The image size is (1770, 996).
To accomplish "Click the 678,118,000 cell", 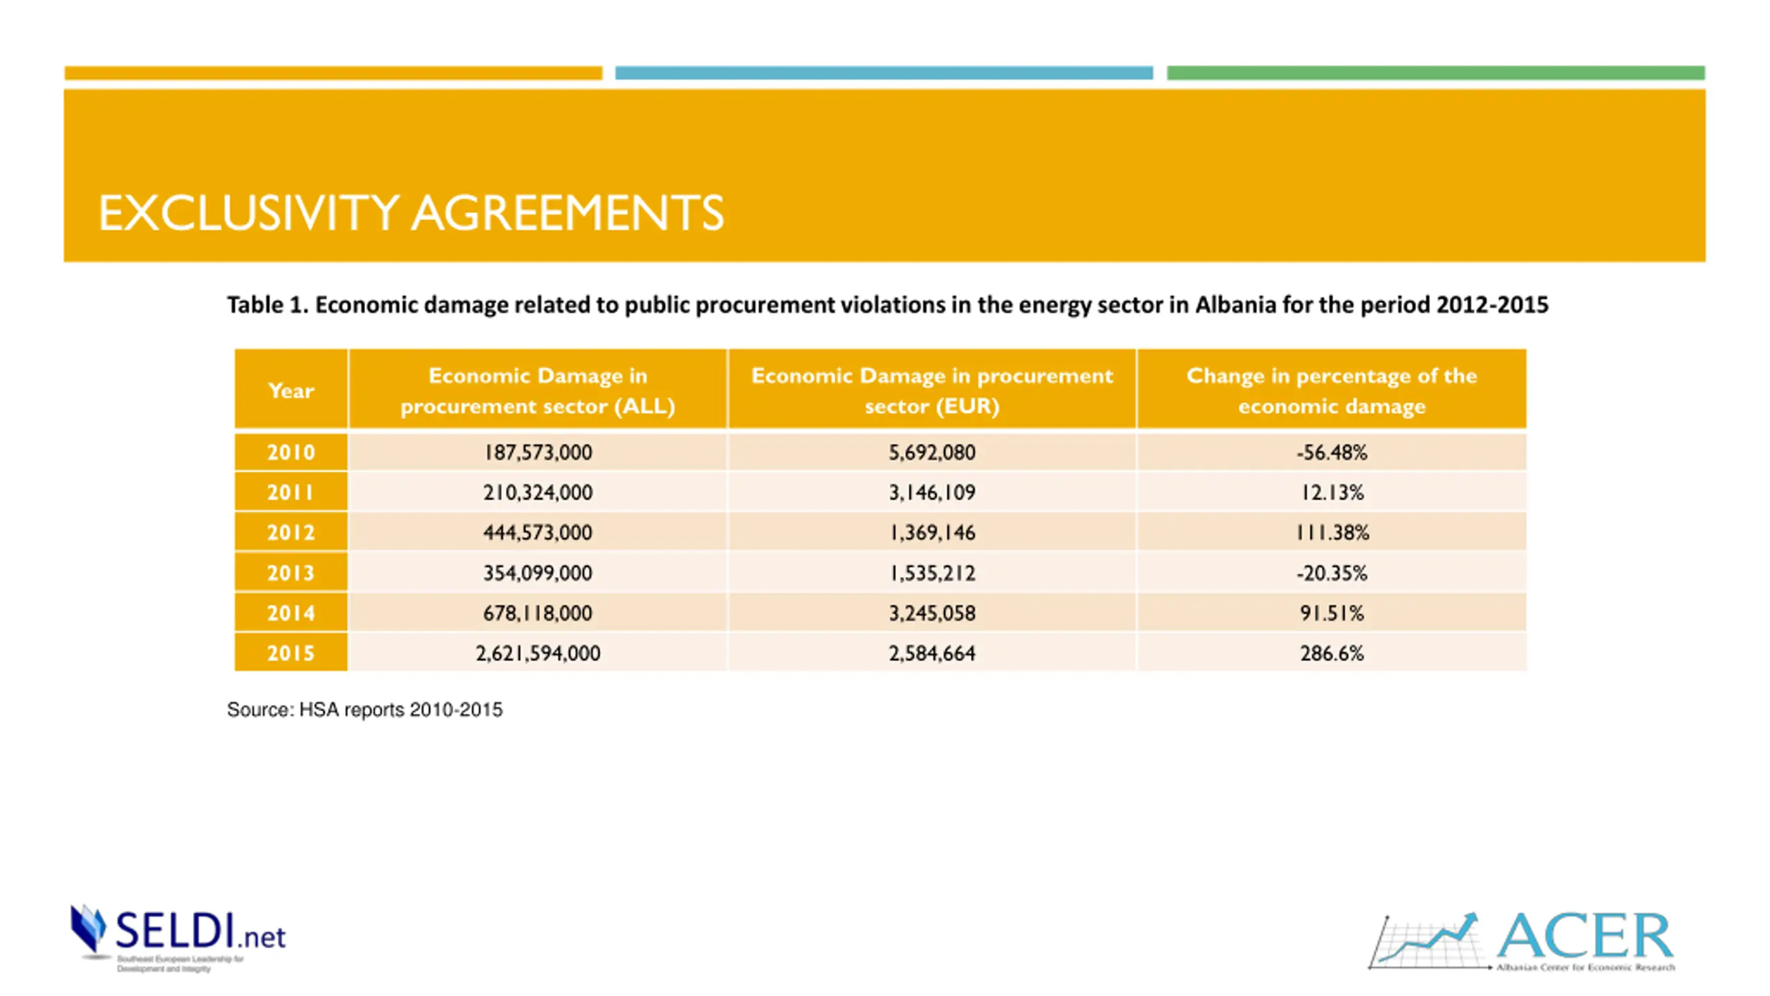I will [538, 613].
